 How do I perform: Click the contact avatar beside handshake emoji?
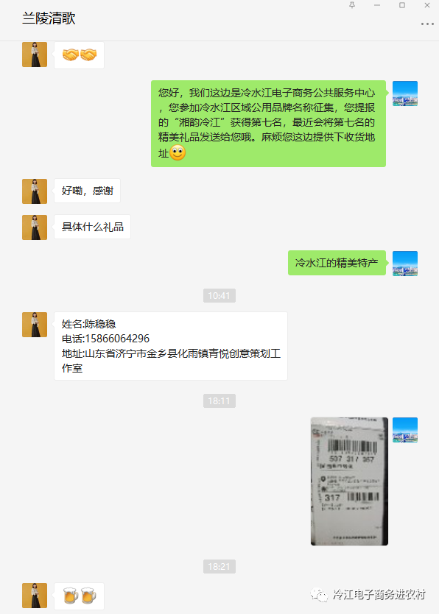[x=35, y=54]
